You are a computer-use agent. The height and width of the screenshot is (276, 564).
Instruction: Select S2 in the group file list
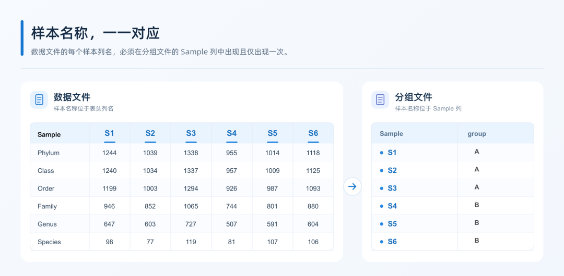[x=392, y=170]
